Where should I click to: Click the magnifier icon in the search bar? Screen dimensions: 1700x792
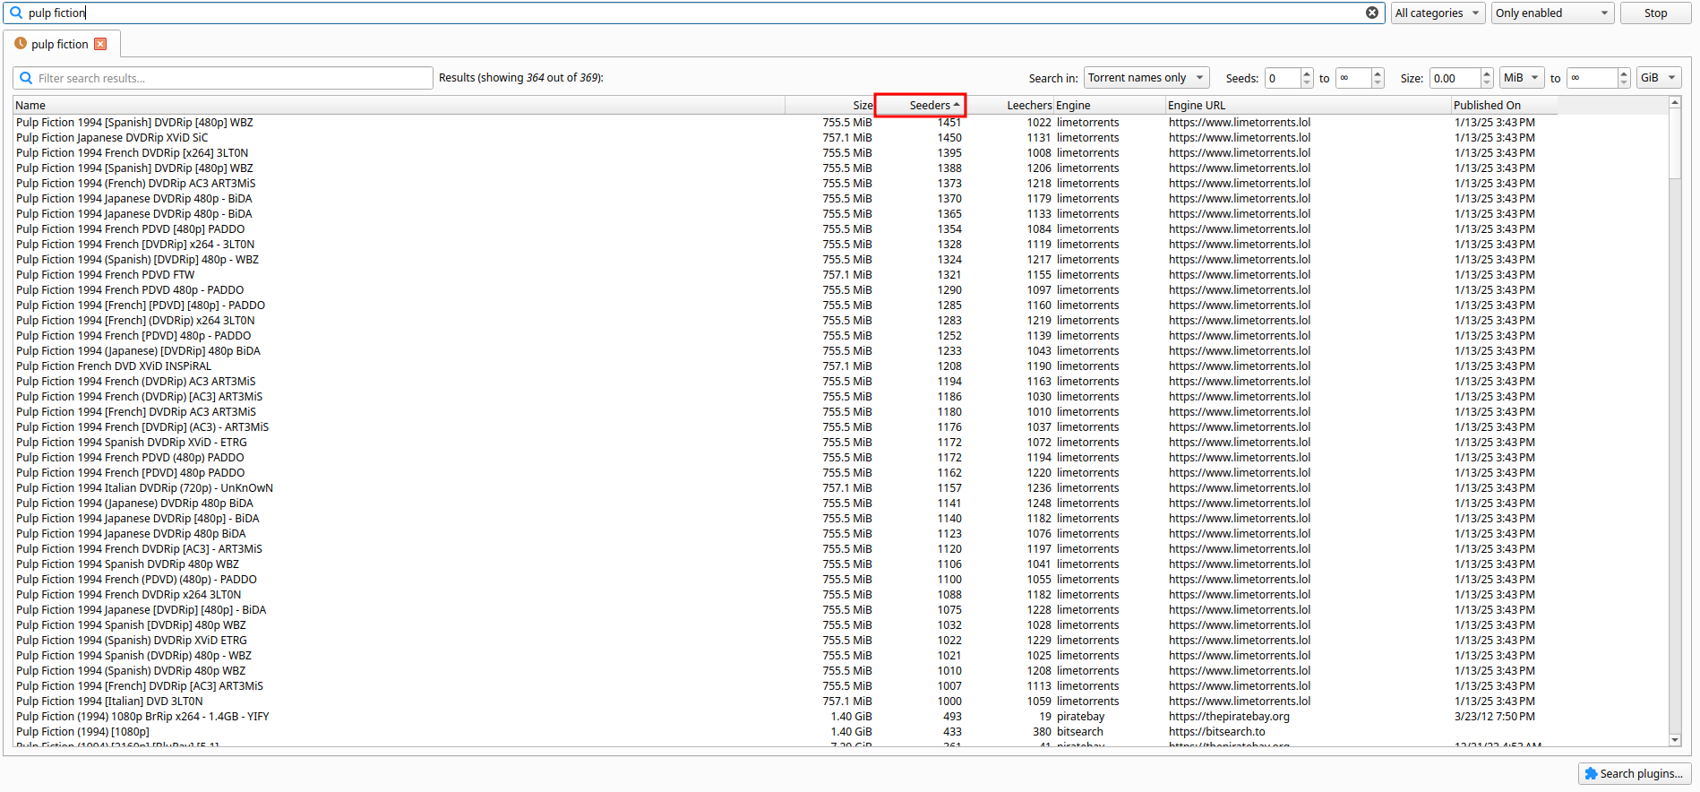(16, 13)
